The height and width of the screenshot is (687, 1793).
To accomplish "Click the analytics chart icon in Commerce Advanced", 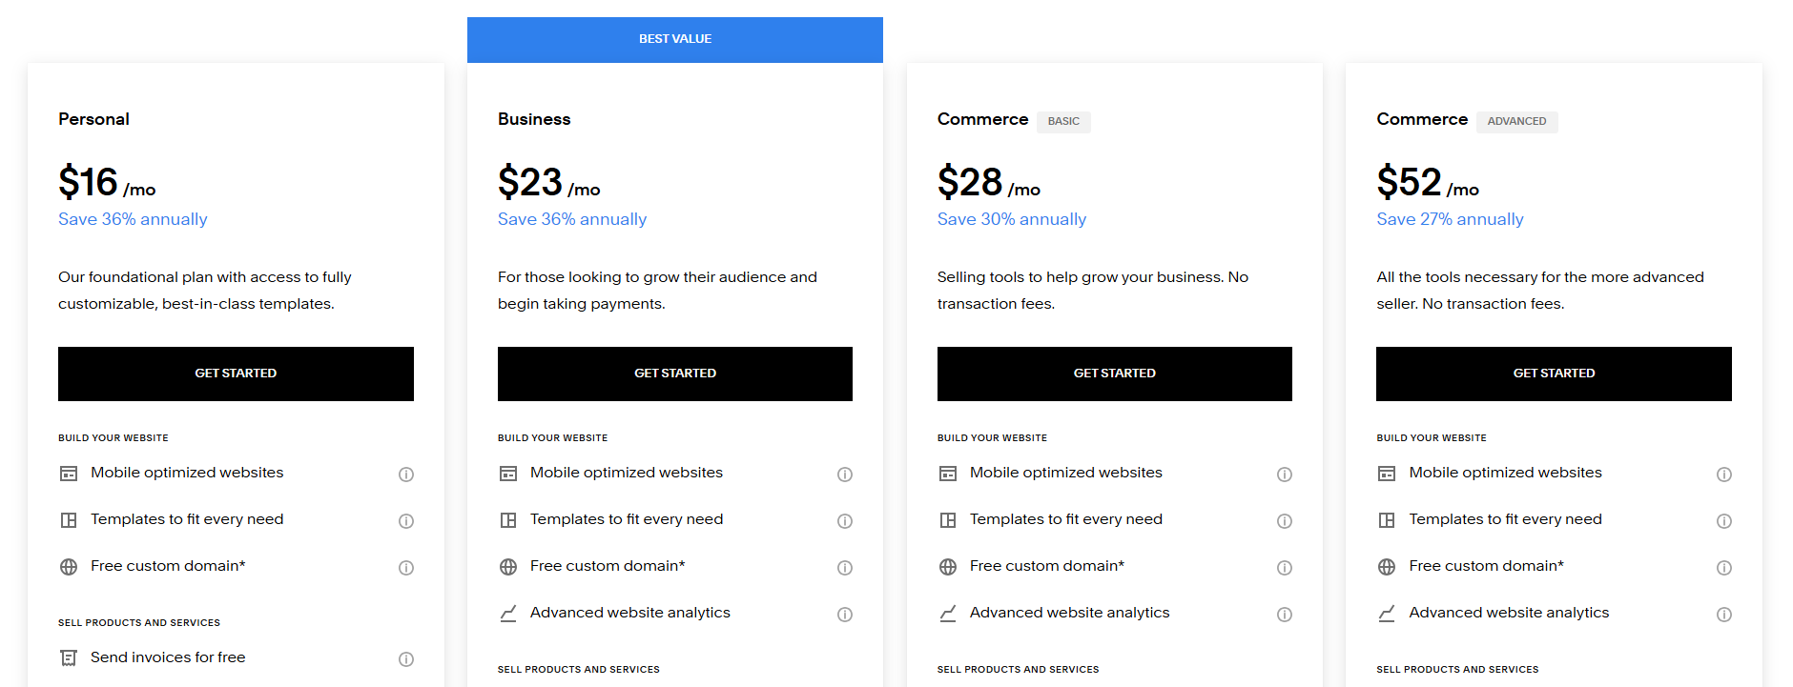I will [1387, 614].
